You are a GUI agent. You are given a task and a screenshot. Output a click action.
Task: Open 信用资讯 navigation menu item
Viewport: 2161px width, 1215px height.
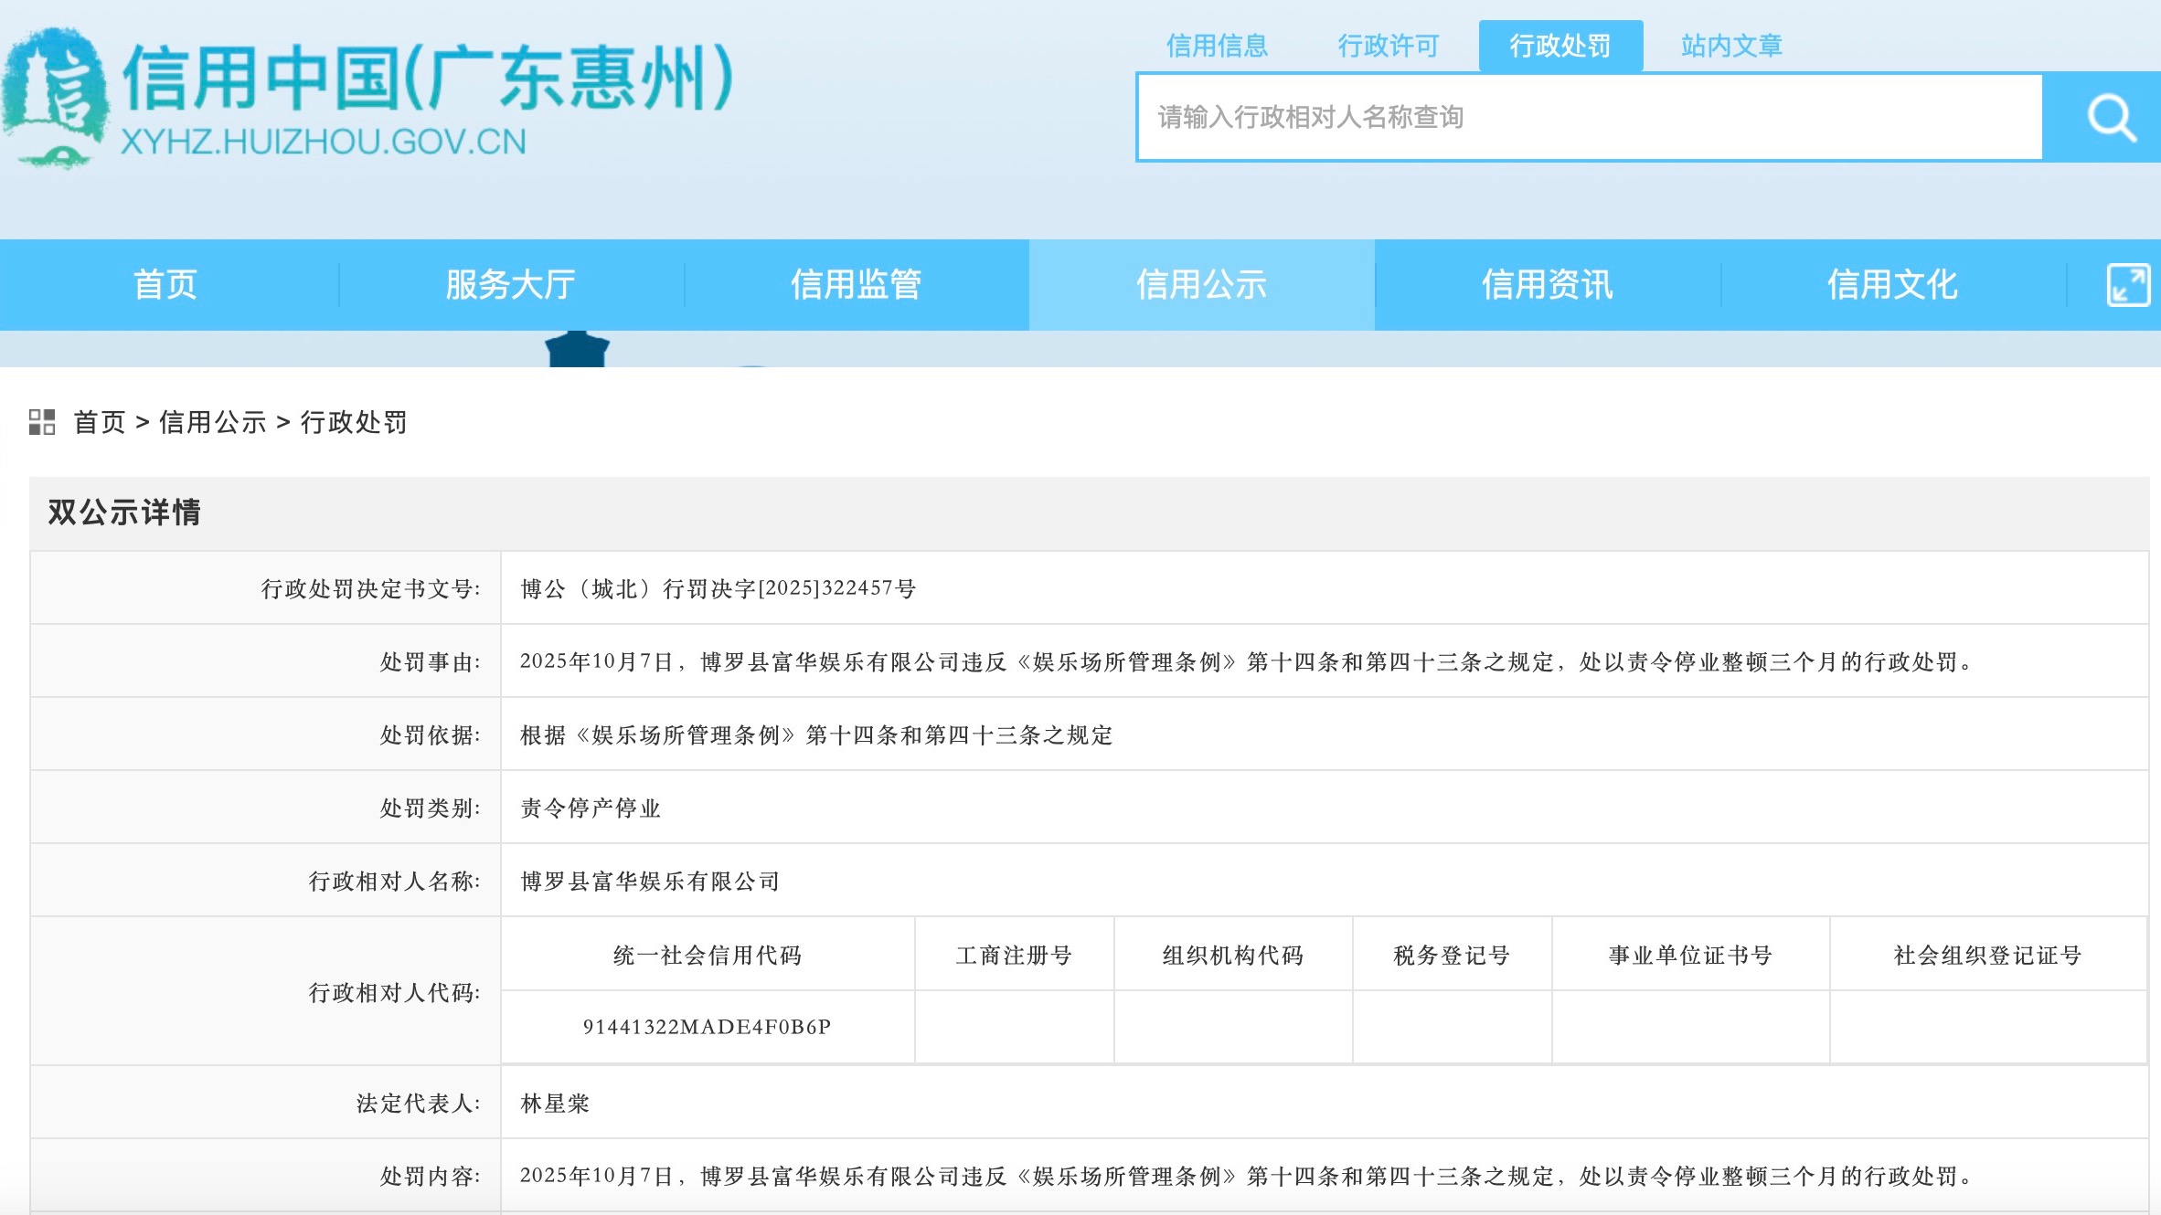point(1547,285)
